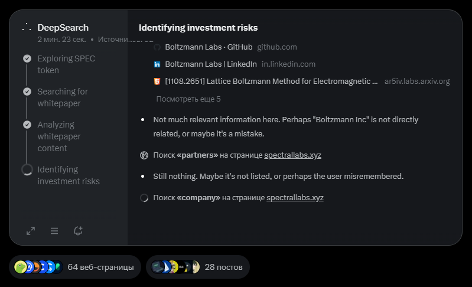Click the in.linkedin.com domain label
The width and height of the screenshot is (472, 287).
pyautogui.click(x=288, y=64)
